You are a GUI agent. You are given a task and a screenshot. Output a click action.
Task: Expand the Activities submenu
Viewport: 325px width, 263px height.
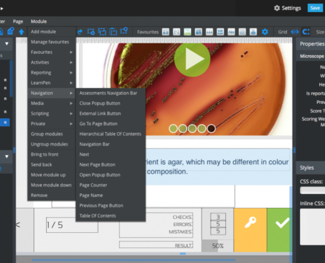[x=52, y=62]
